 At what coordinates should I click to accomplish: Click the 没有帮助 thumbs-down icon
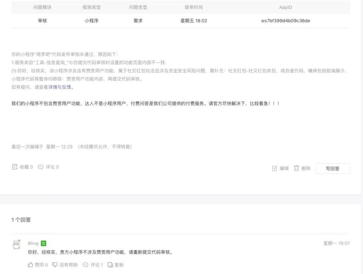click(55, 265)
